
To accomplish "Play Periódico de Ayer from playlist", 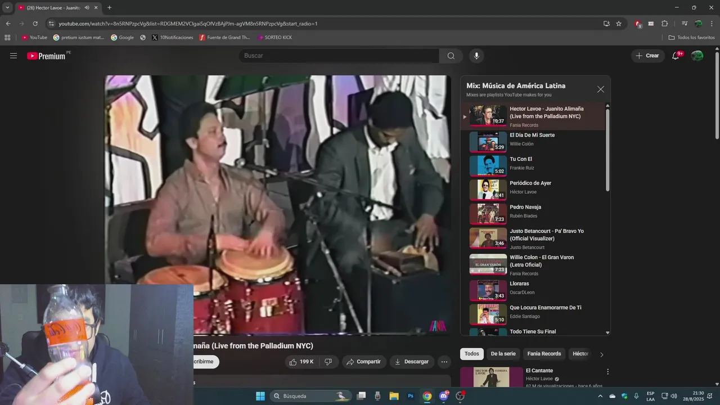I will pos(533,190).
